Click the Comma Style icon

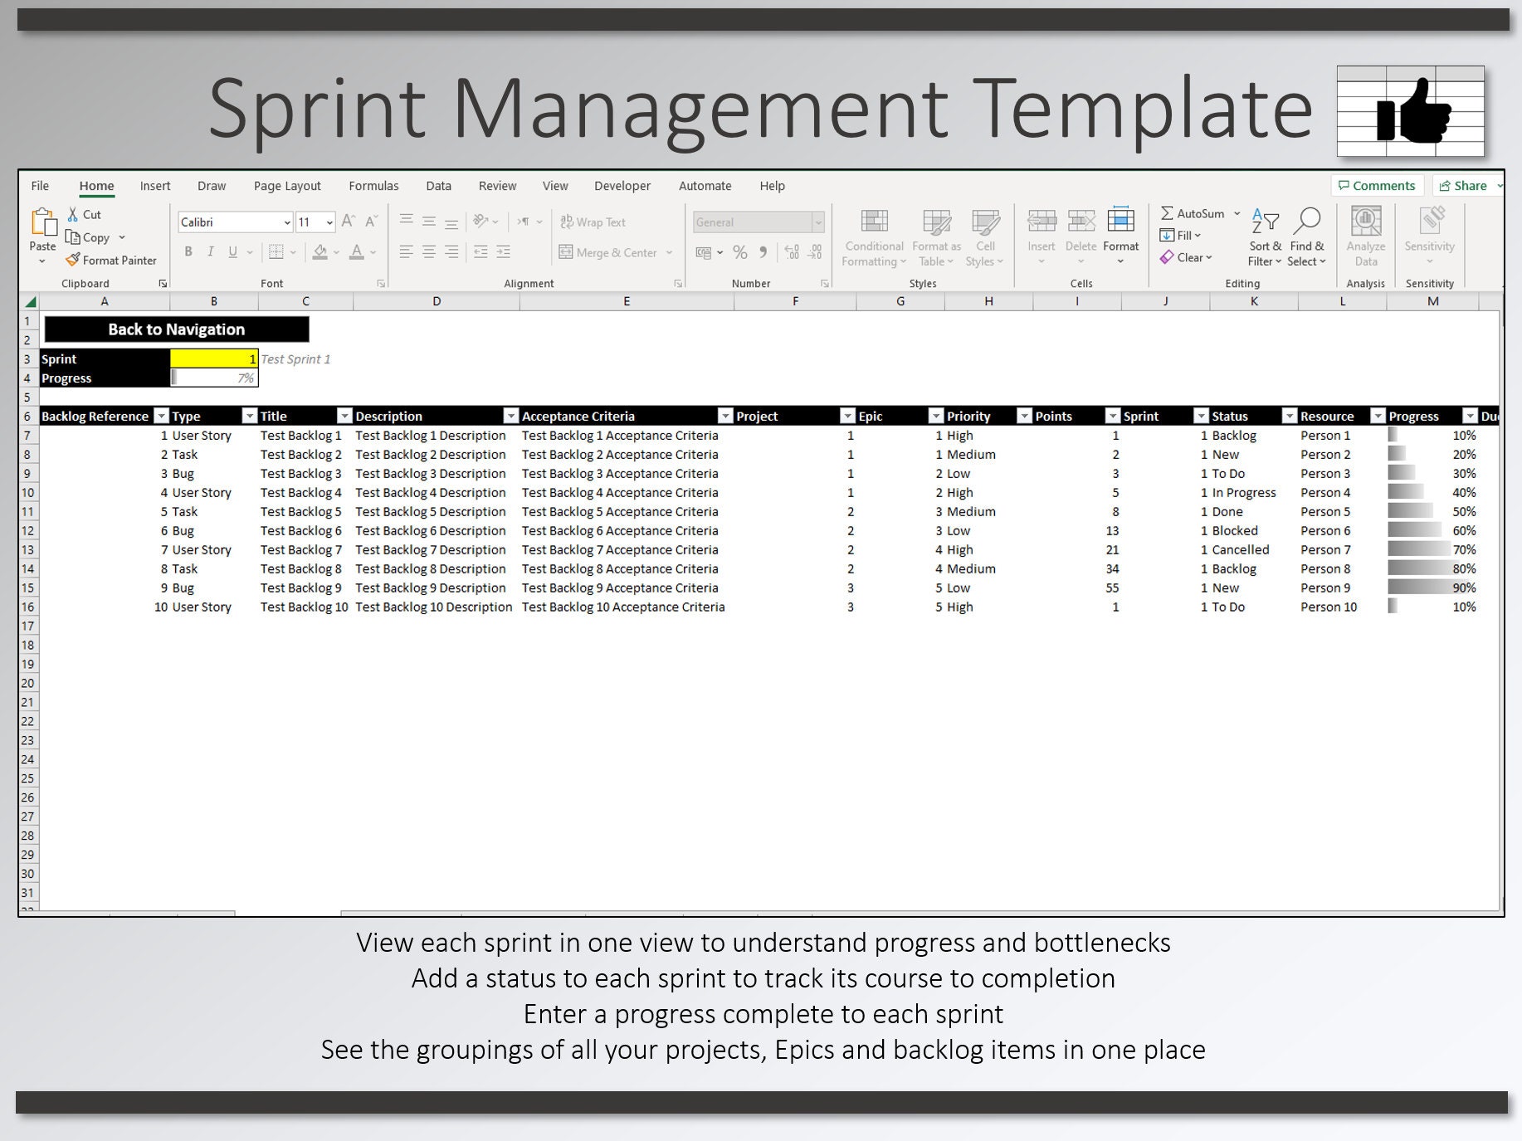tap(763, 252)
